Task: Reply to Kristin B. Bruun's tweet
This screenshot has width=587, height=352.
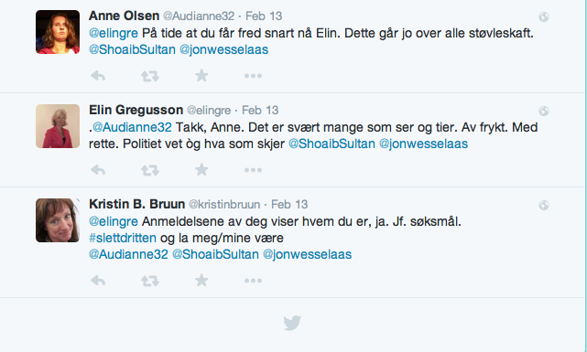Action: pyautogui.click(x=98, y=281)
